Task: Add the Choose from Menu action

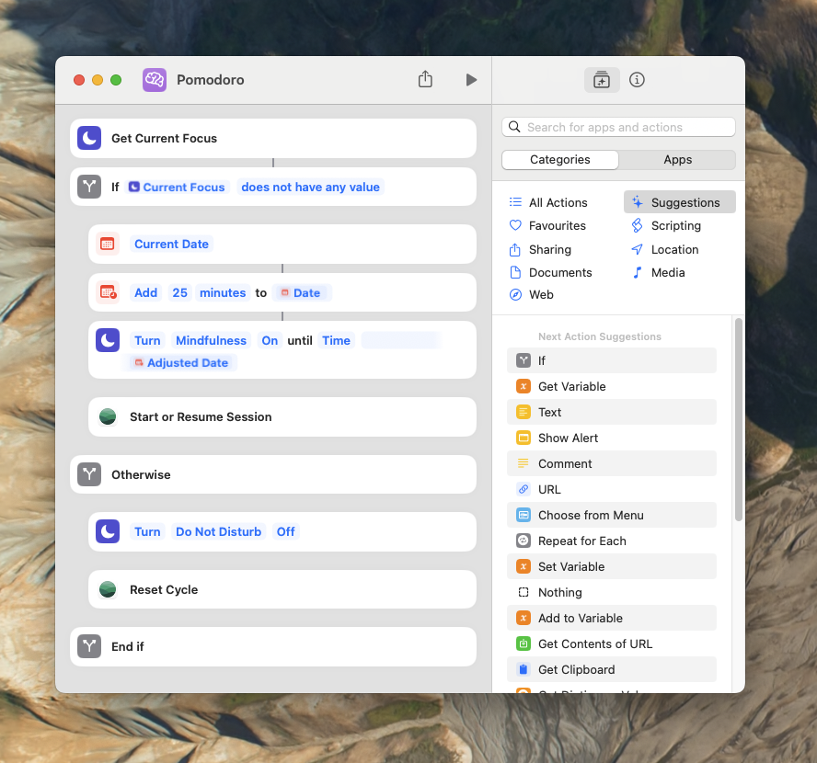Action: (591, 515)
